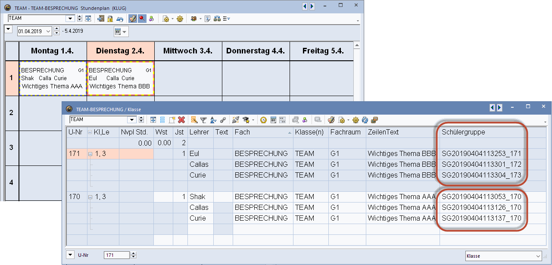
Task: Click the list-with-arrow icon in Stundenplan toolbar
Action: pos(207,19)
